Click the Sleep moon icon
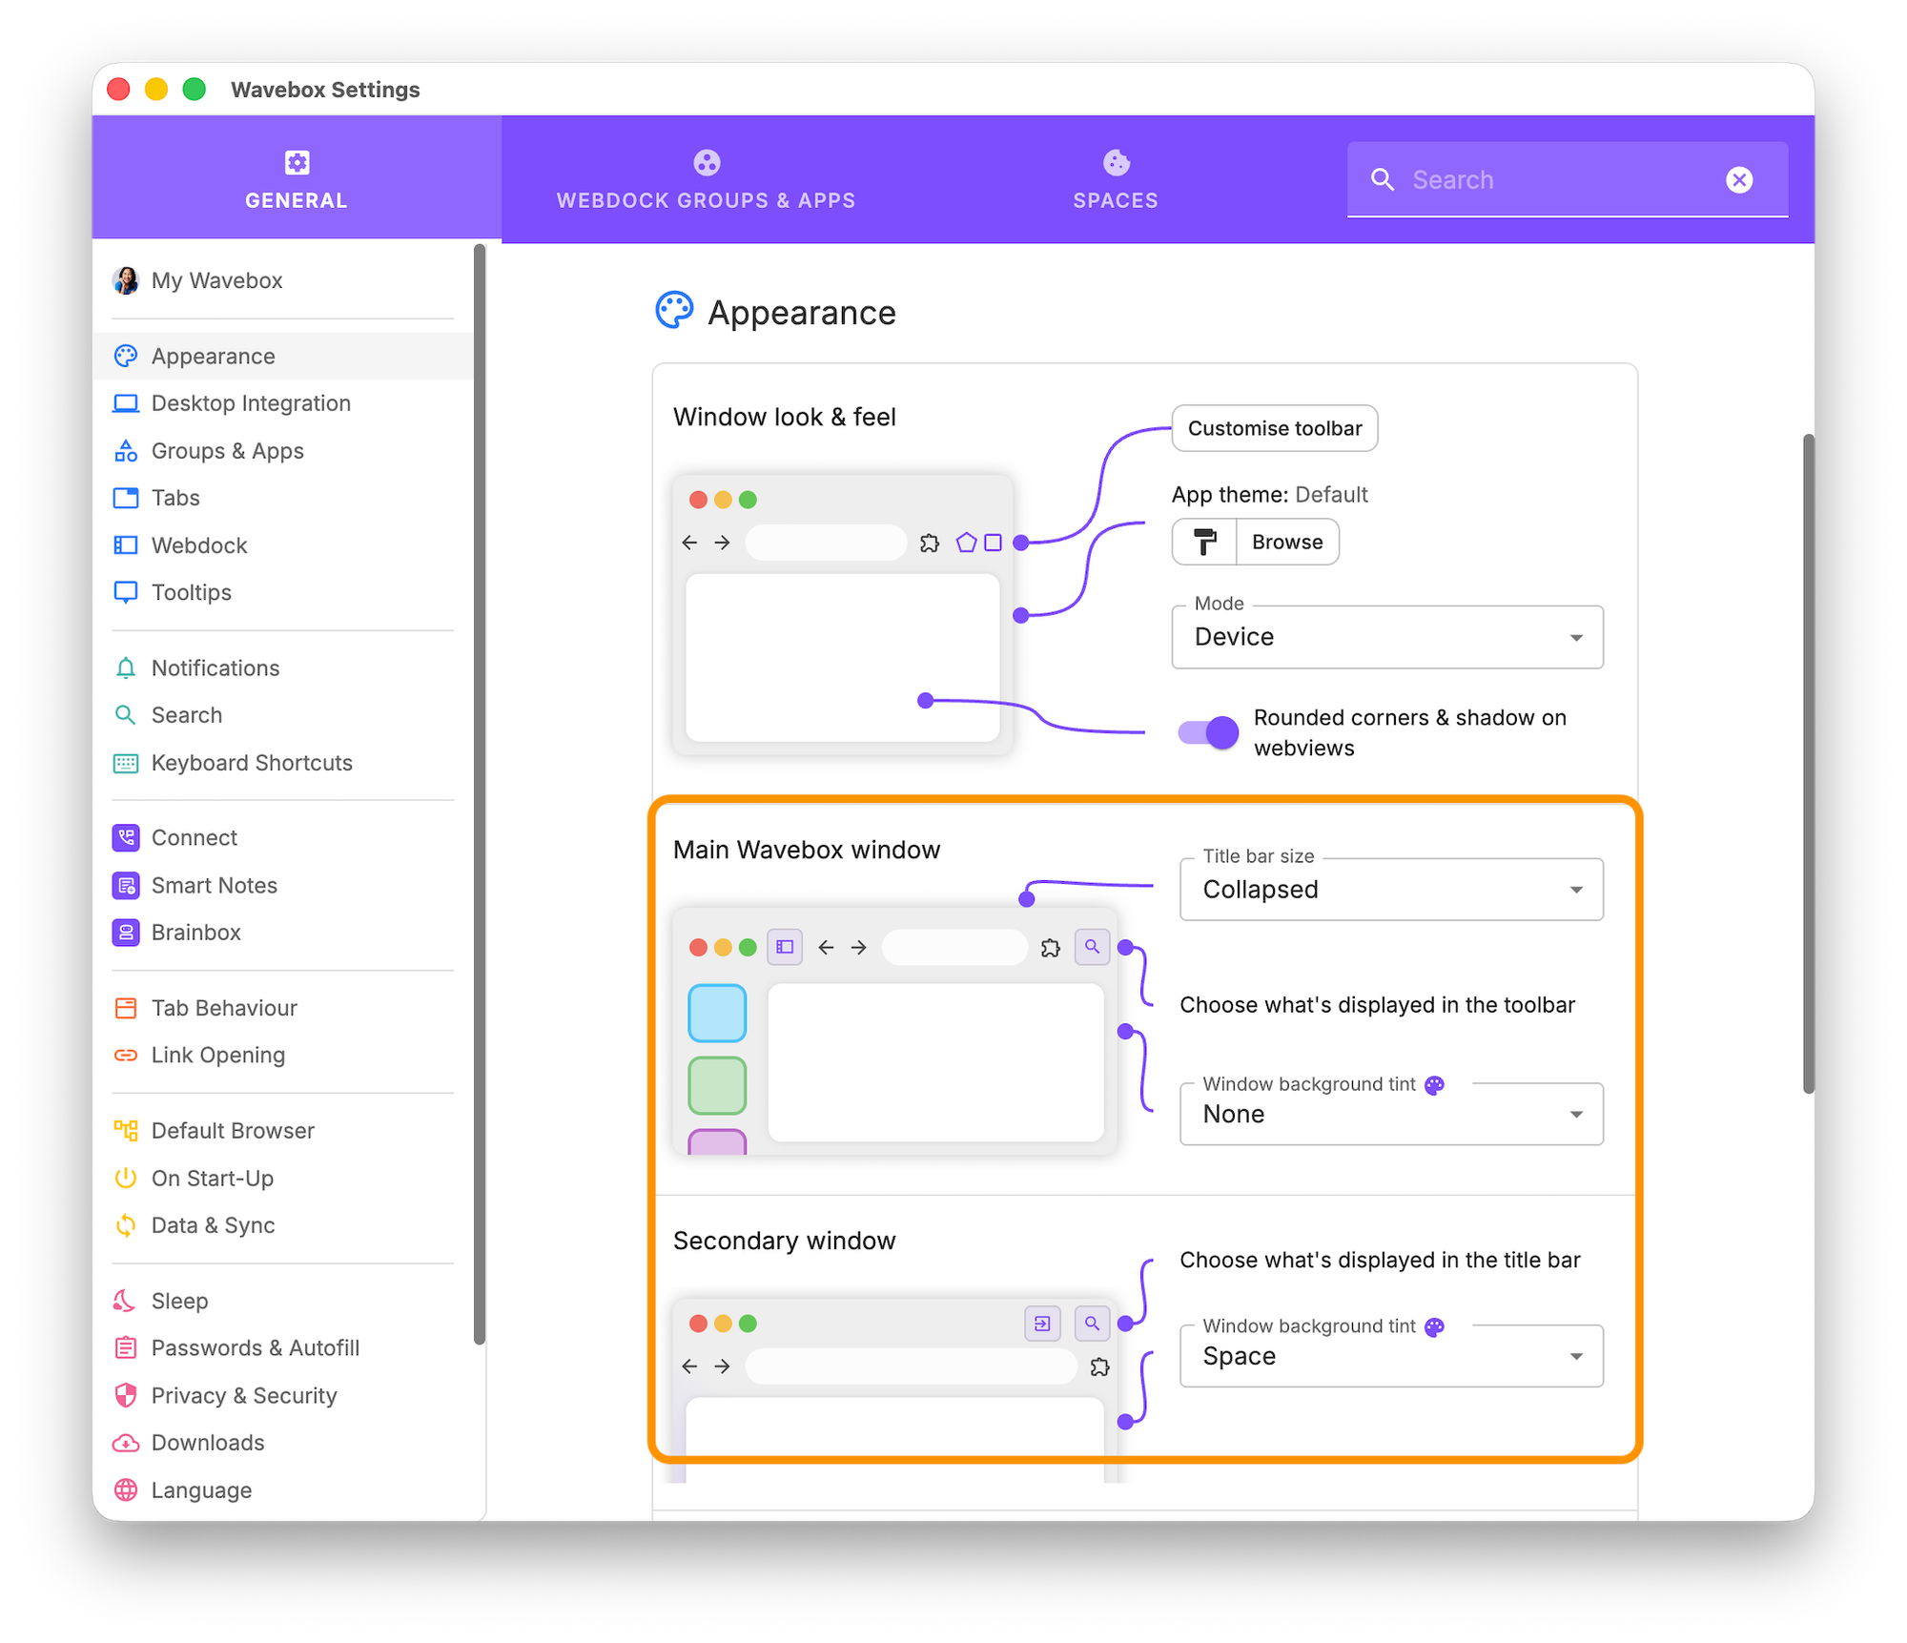This screenshot has height=1643, width=1907. [x=126, y=1301]
